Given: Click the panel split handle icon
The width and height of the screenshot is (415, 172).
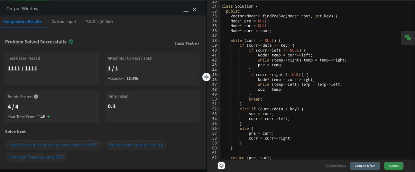Looking at the screenshot, I should pos(206,77).
